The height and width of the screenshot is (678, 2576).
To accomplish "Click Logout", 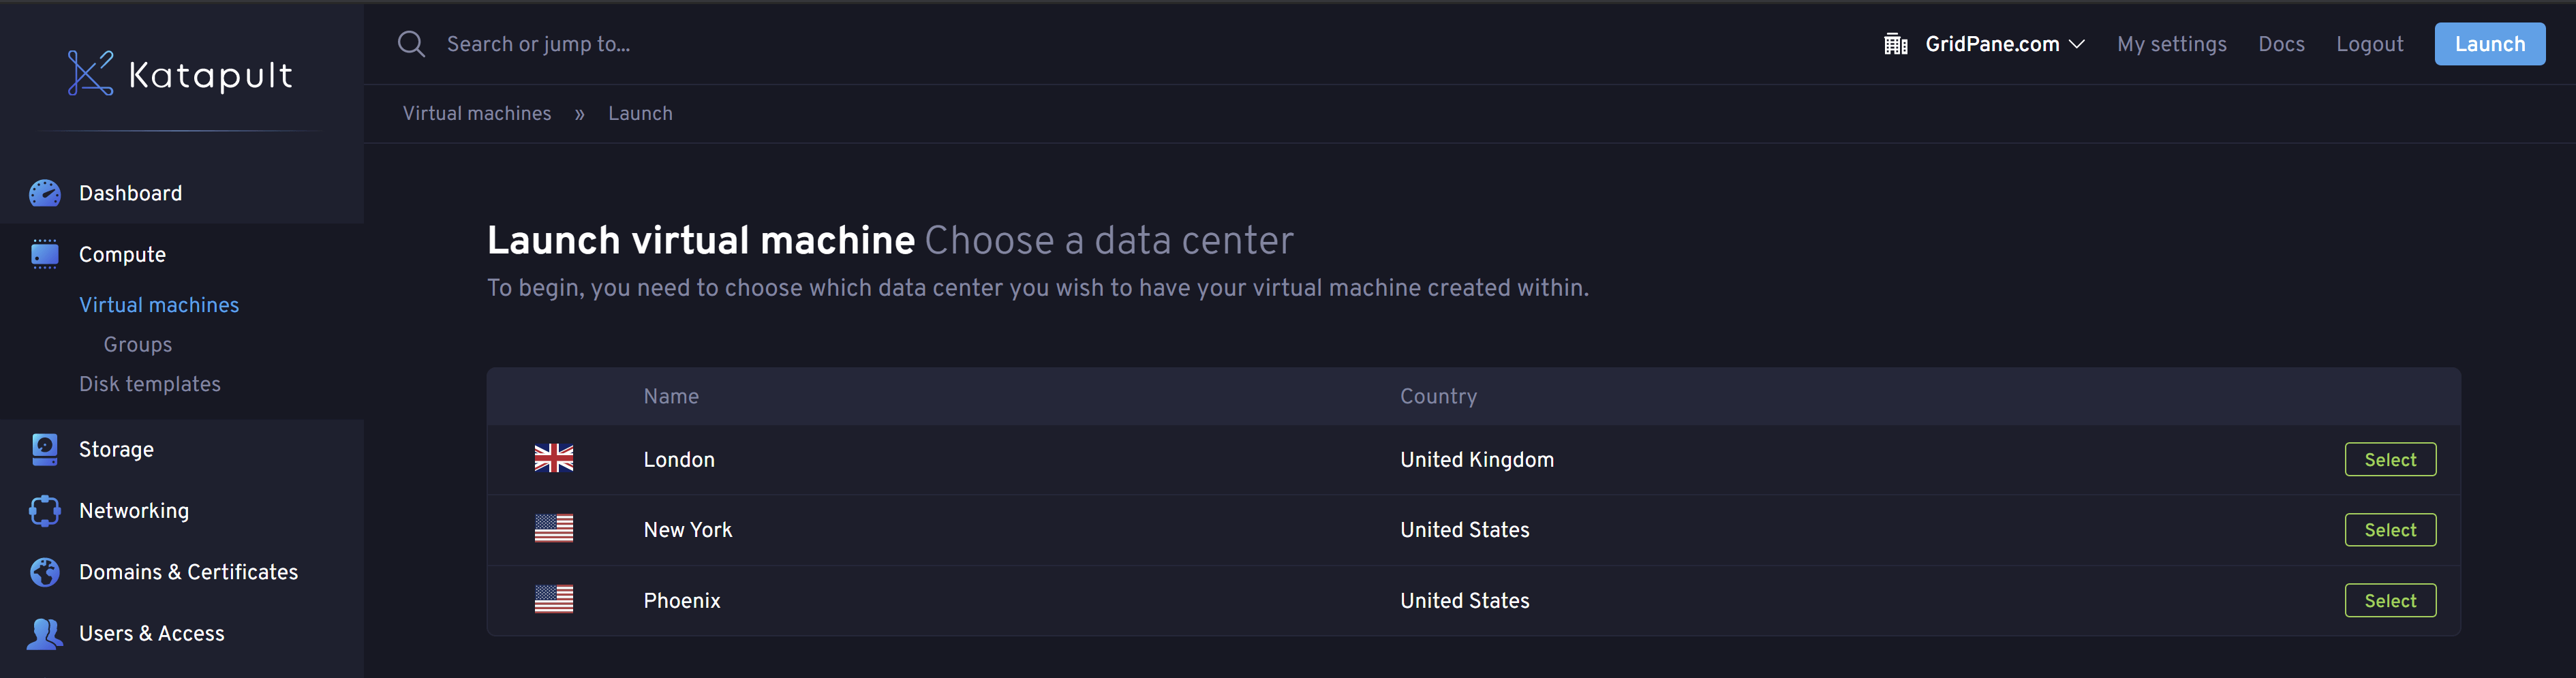I will point(2369,44).
